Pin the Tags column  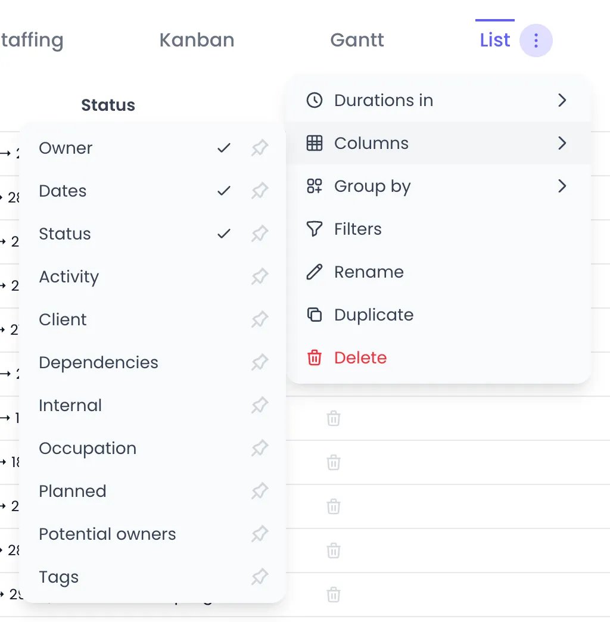260,577
